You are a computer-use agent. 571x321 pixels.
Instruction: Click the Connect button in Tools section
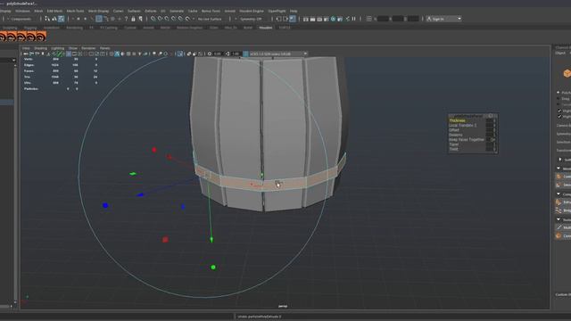pyautogui.click(x=563, y=236)
